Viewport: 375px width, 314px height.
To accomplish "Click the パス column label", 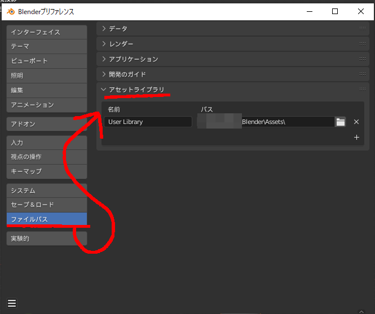I will (x=207, y=109).
